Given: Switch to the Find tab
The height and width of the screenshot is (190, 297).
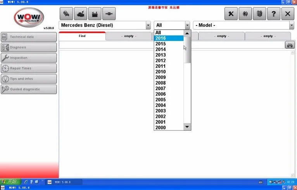Looking at the screenshot, I should 82,36.
